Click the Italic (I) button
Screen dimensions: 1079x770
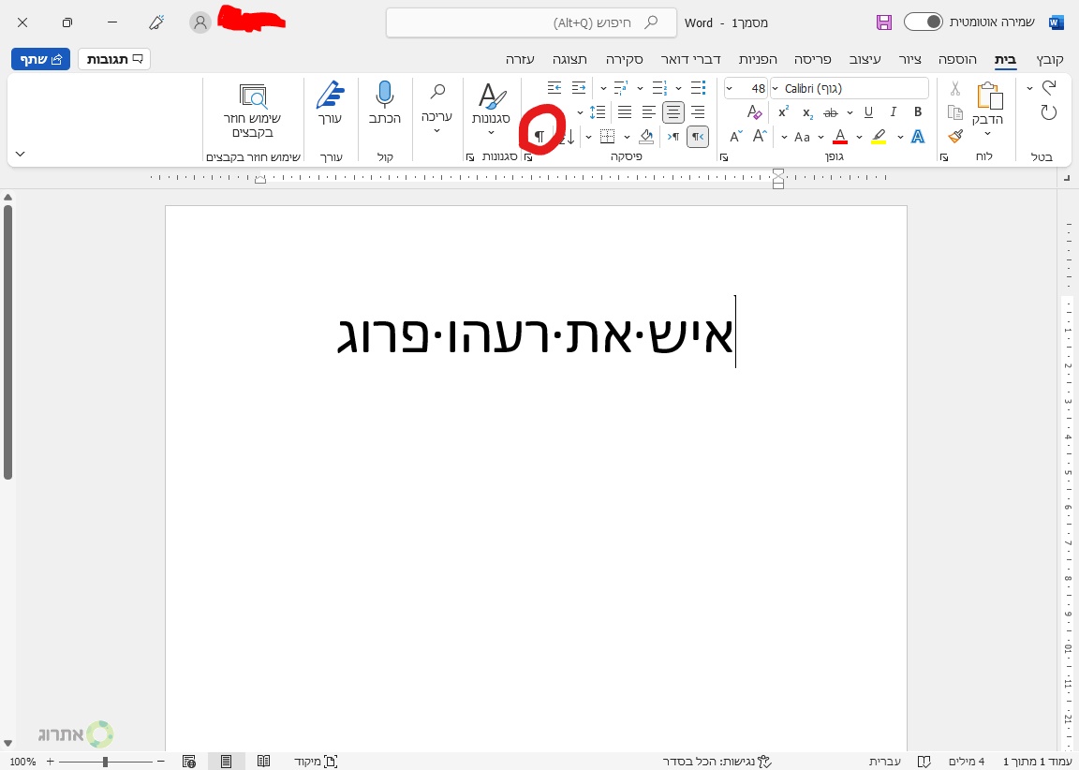click(894, 112)
